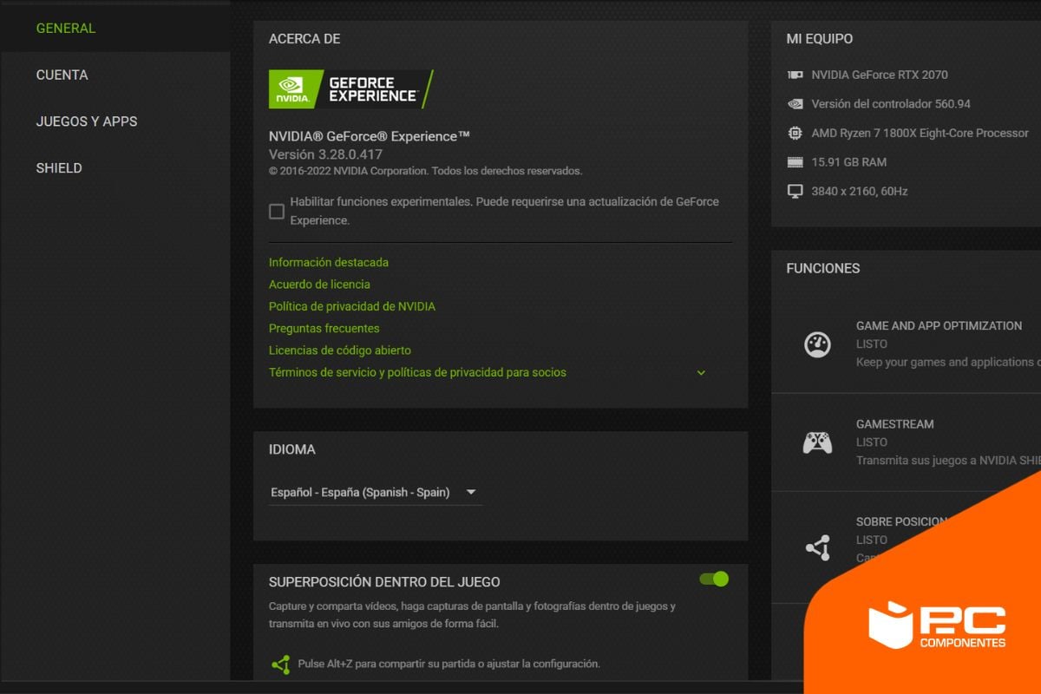Click the monitor icon beside 3840 x 2160
Image resolution: width=1041 pixels, height=694 pixels.
795,191
